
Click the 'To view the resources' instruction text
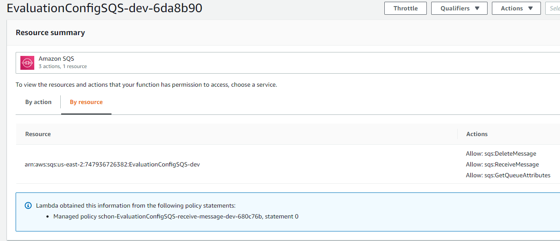pos(146,85)
